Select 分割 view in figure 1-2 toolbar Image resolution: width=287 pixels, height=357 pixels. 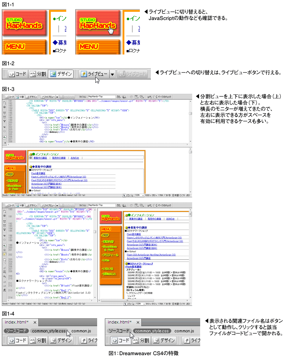38,74
